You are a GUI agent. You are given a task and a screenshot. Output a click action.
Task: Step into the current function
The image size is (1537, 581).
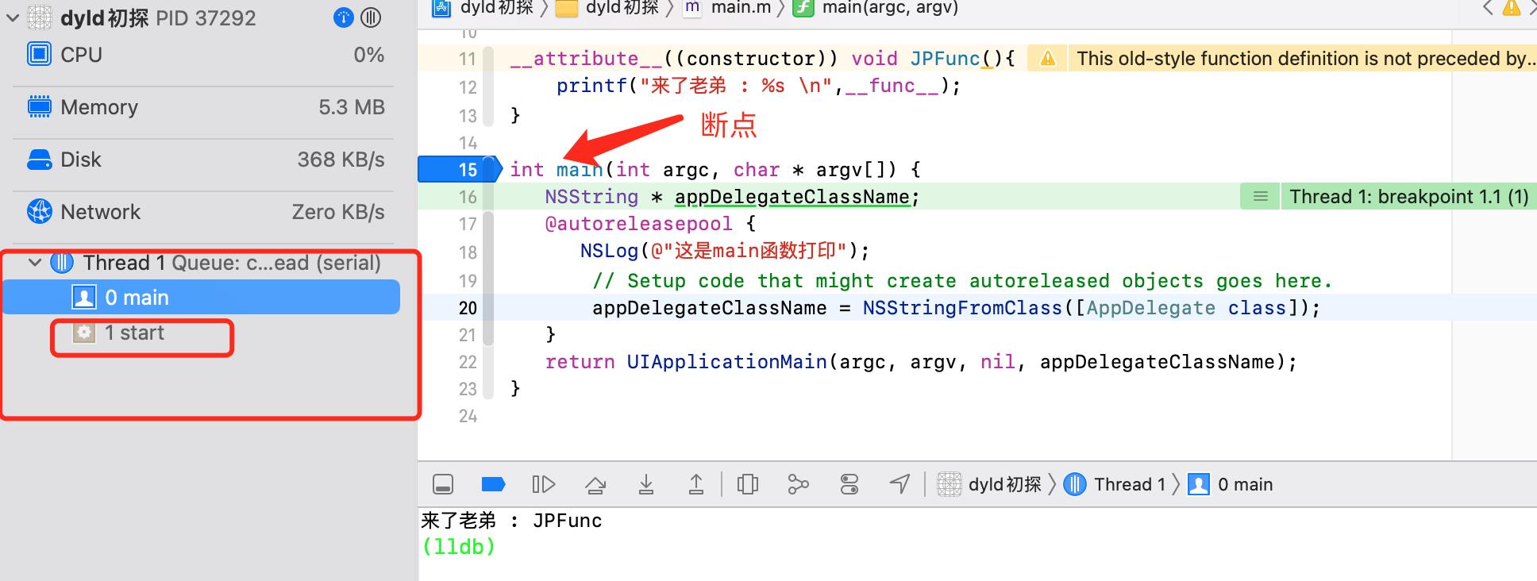[x=646, y=484]
